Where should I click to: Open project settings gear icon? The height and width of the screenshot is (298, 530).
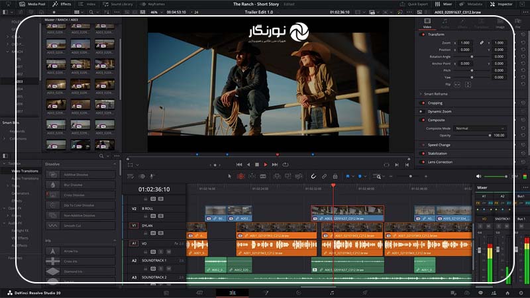click(x=521, y=293)
